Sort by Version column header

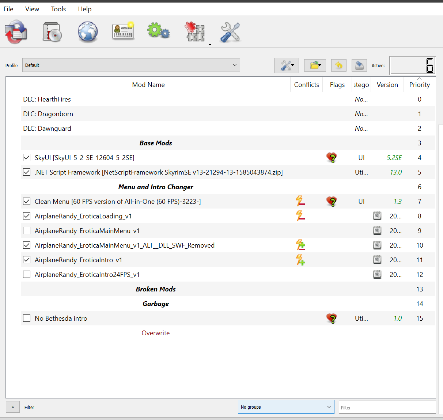(x=387, y=85)
